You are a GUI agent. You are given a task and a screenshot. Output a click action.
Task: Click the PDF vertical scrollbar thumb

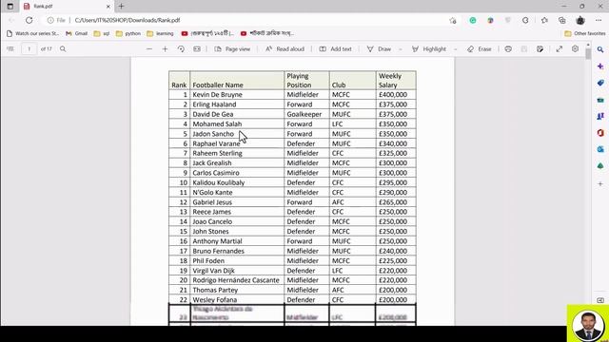(588, 53)
